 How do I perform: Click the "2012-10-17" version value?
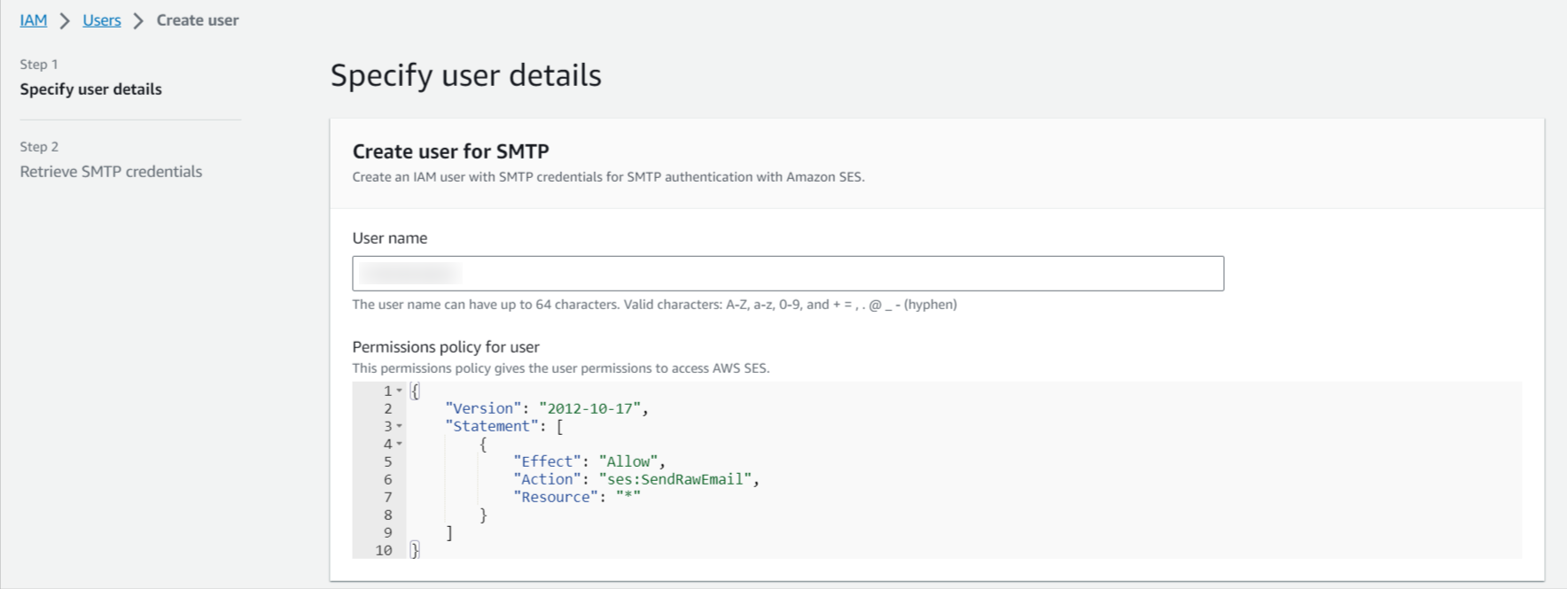[589, 408]
